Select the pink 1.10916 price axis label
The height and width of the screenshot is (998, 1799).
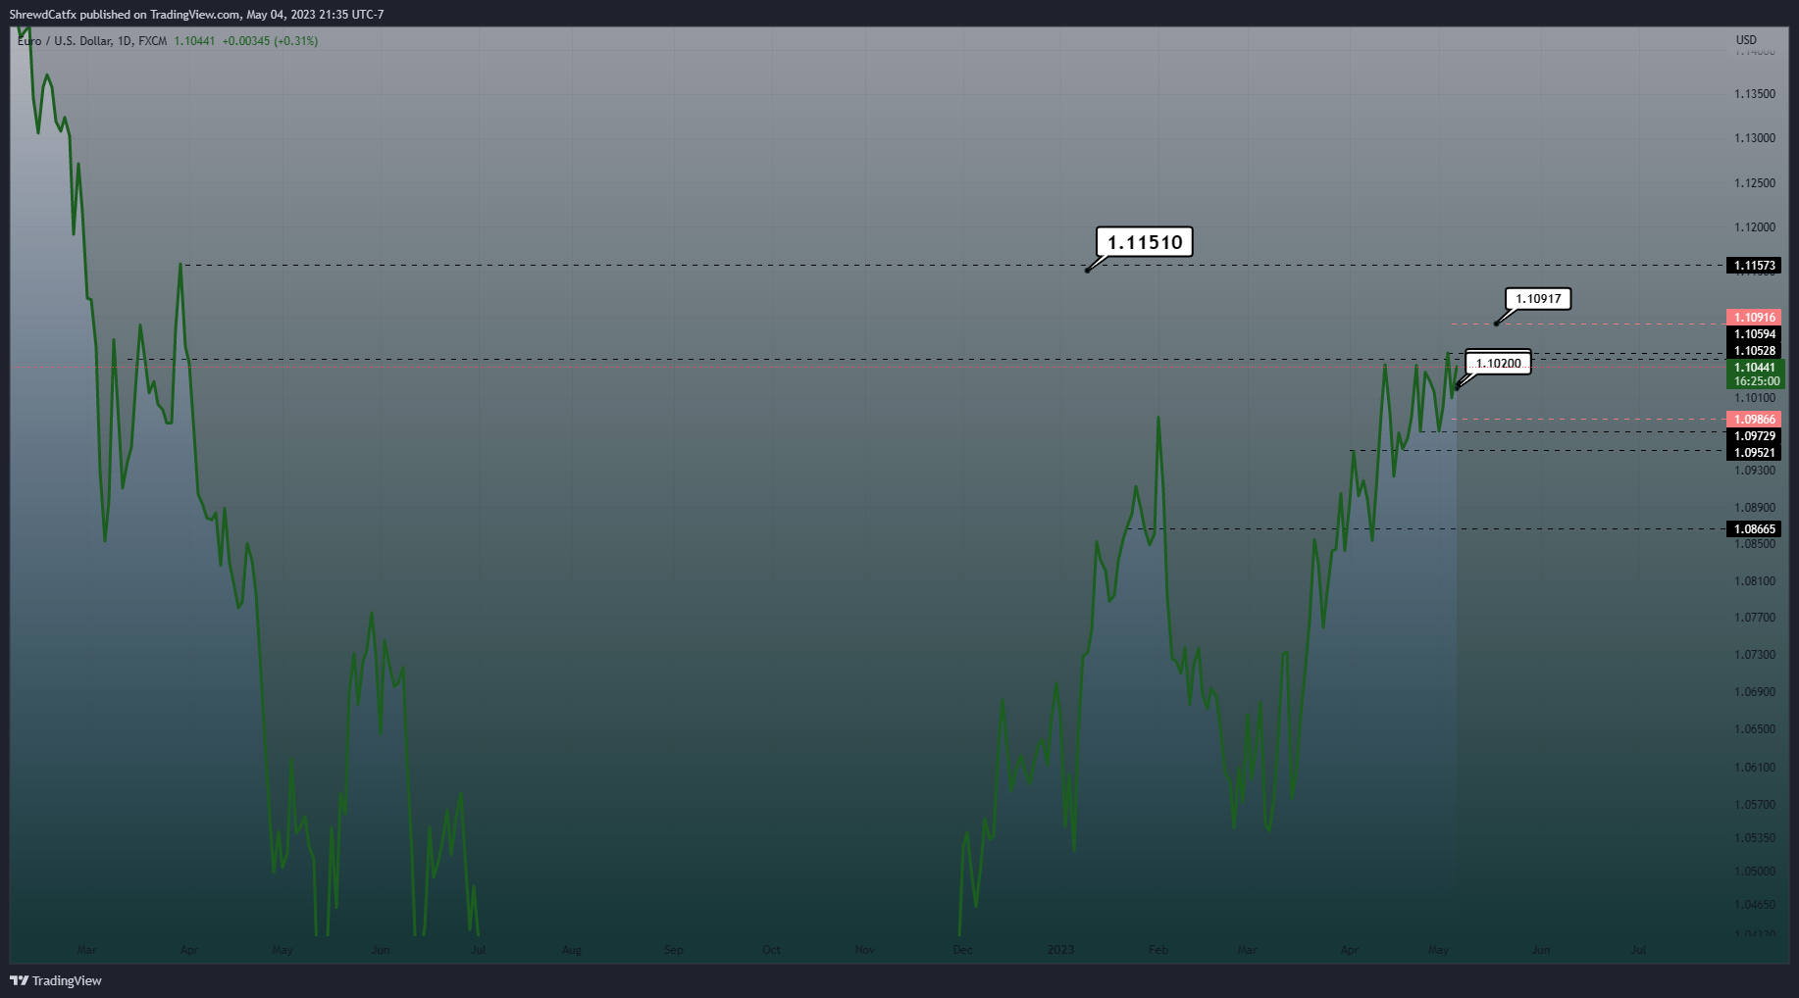point(1754,318)
